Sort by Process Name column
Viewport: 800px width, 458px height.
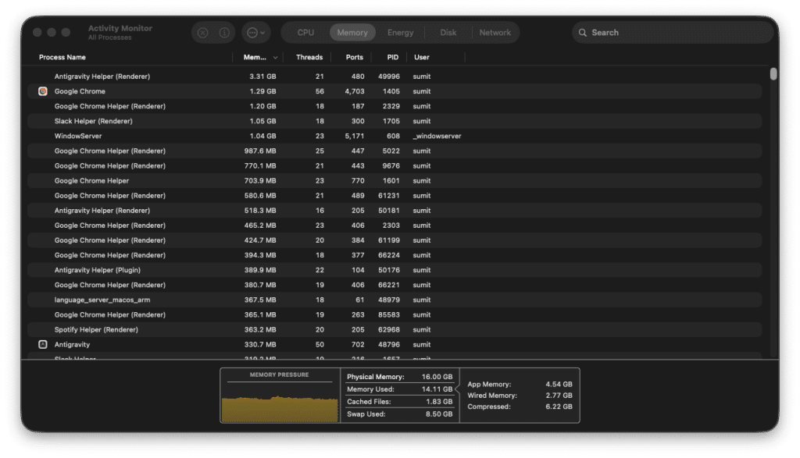coord(62,57)
